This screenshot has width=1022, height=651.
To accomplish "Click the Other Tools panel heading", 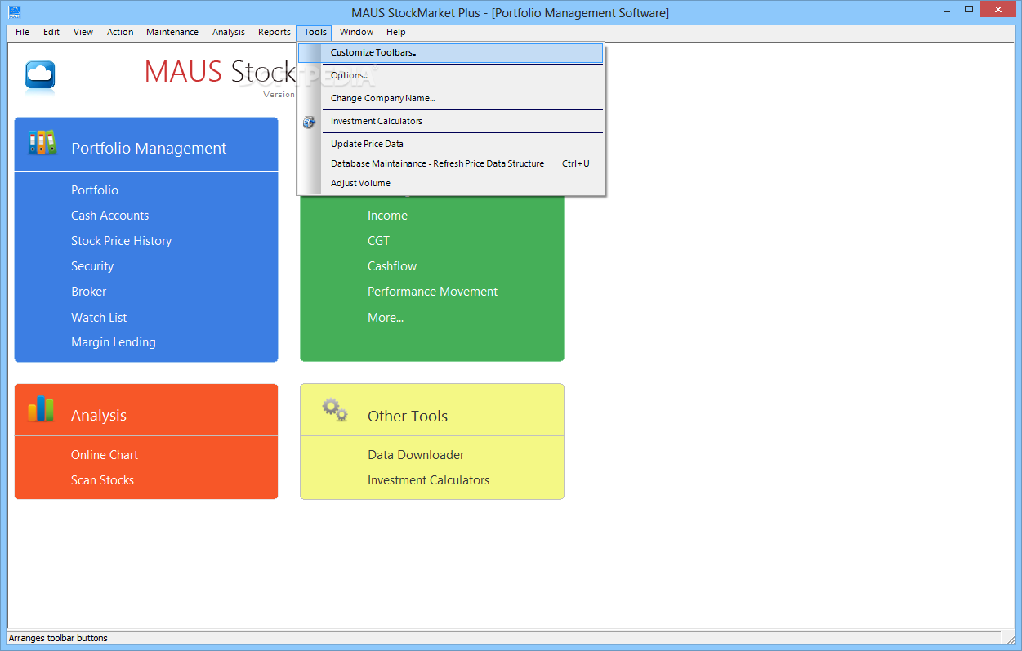I will tap(408, 416).
